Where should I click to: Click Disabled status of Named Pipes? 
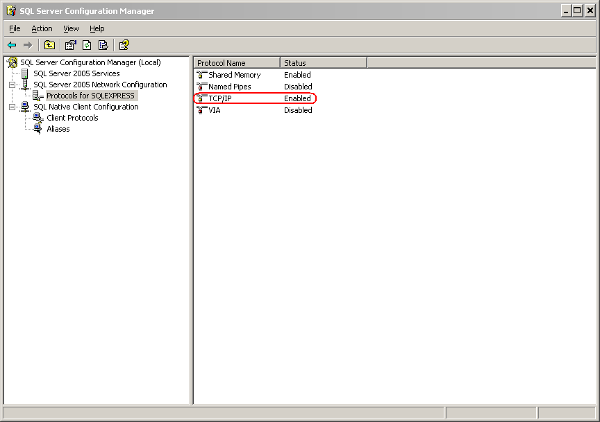pyautogui.click(x=298, y=87)
